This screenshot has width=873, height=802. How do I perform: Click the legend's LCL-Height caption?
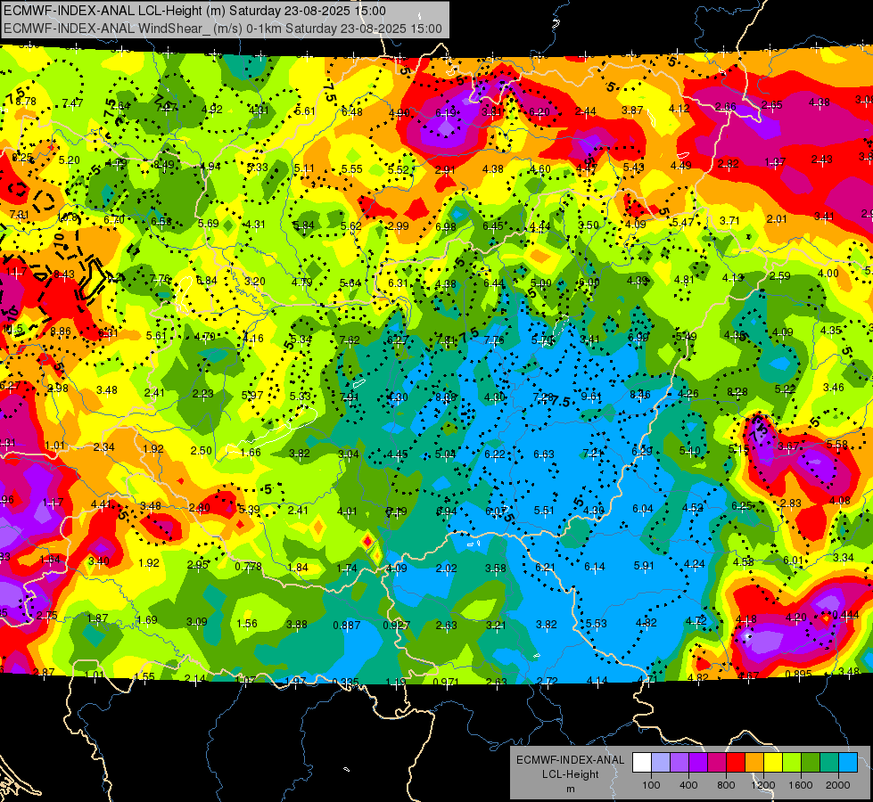(570, 774)
